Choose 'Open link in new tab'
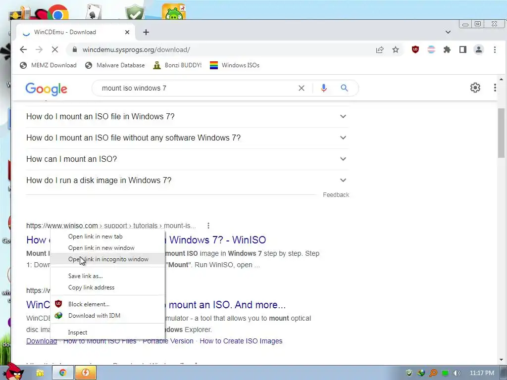This screenshot has height=380, width=507. (107, 237)
